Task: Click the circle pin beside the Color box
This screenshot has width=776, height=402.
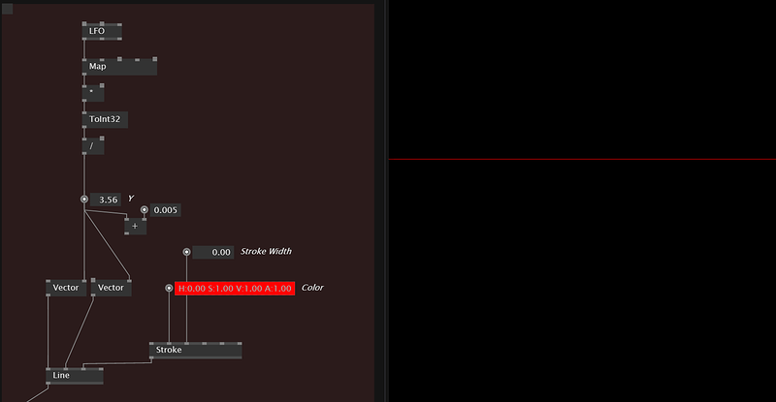Action: point(169,288)
